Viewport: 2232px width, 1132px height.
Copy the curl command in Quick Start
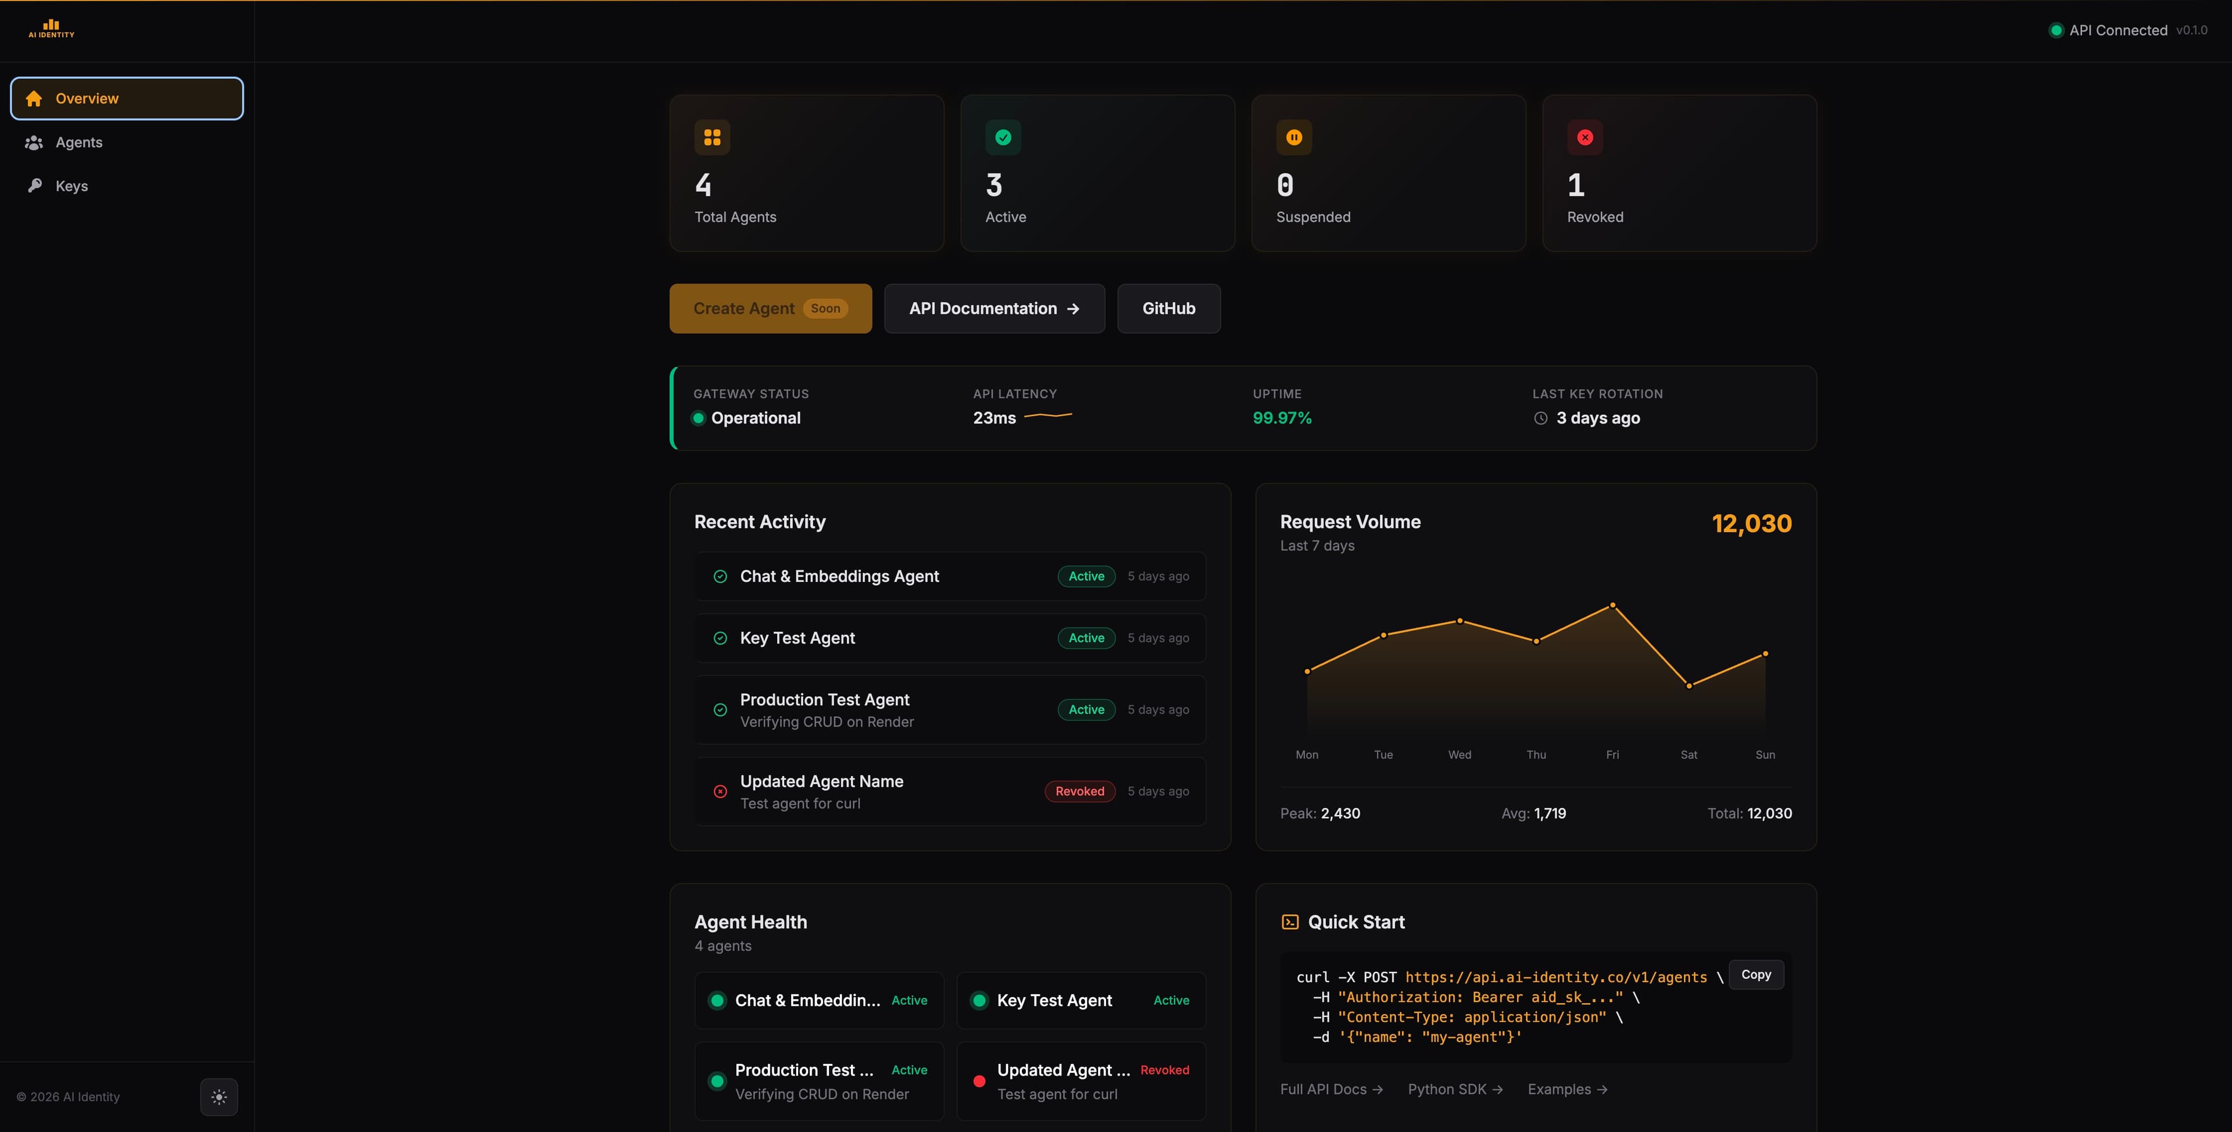tap(1755, 975)
